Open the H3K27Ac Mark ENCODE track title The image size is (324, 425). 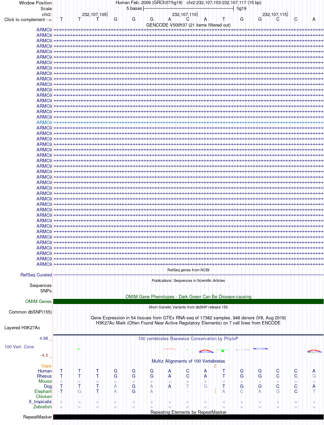click(x=188, y=323)
